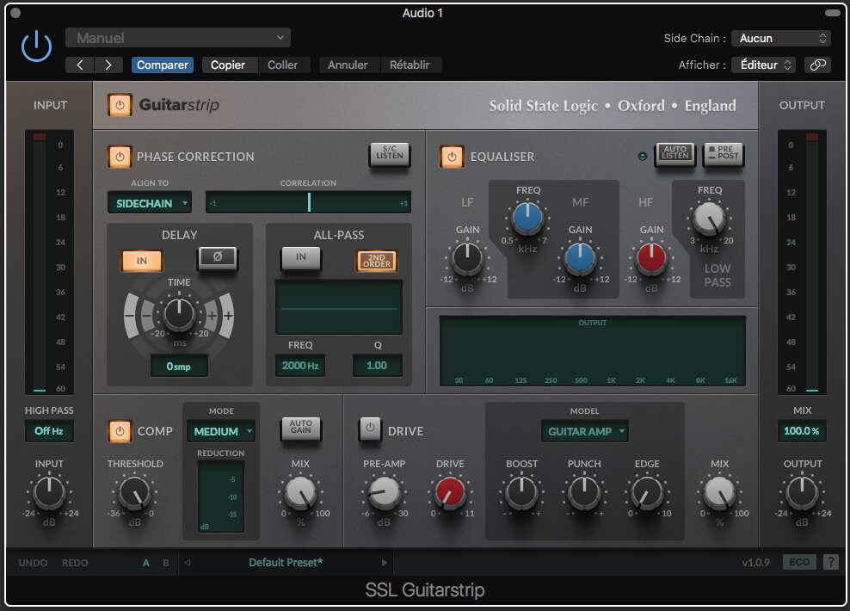This screenshot has width=850, height=611.
Task: Toggle Equaliser power button
Action: point(452,157)
